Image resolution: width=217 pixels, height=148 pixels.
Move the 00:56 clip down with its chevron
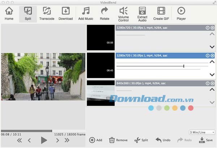212,47
